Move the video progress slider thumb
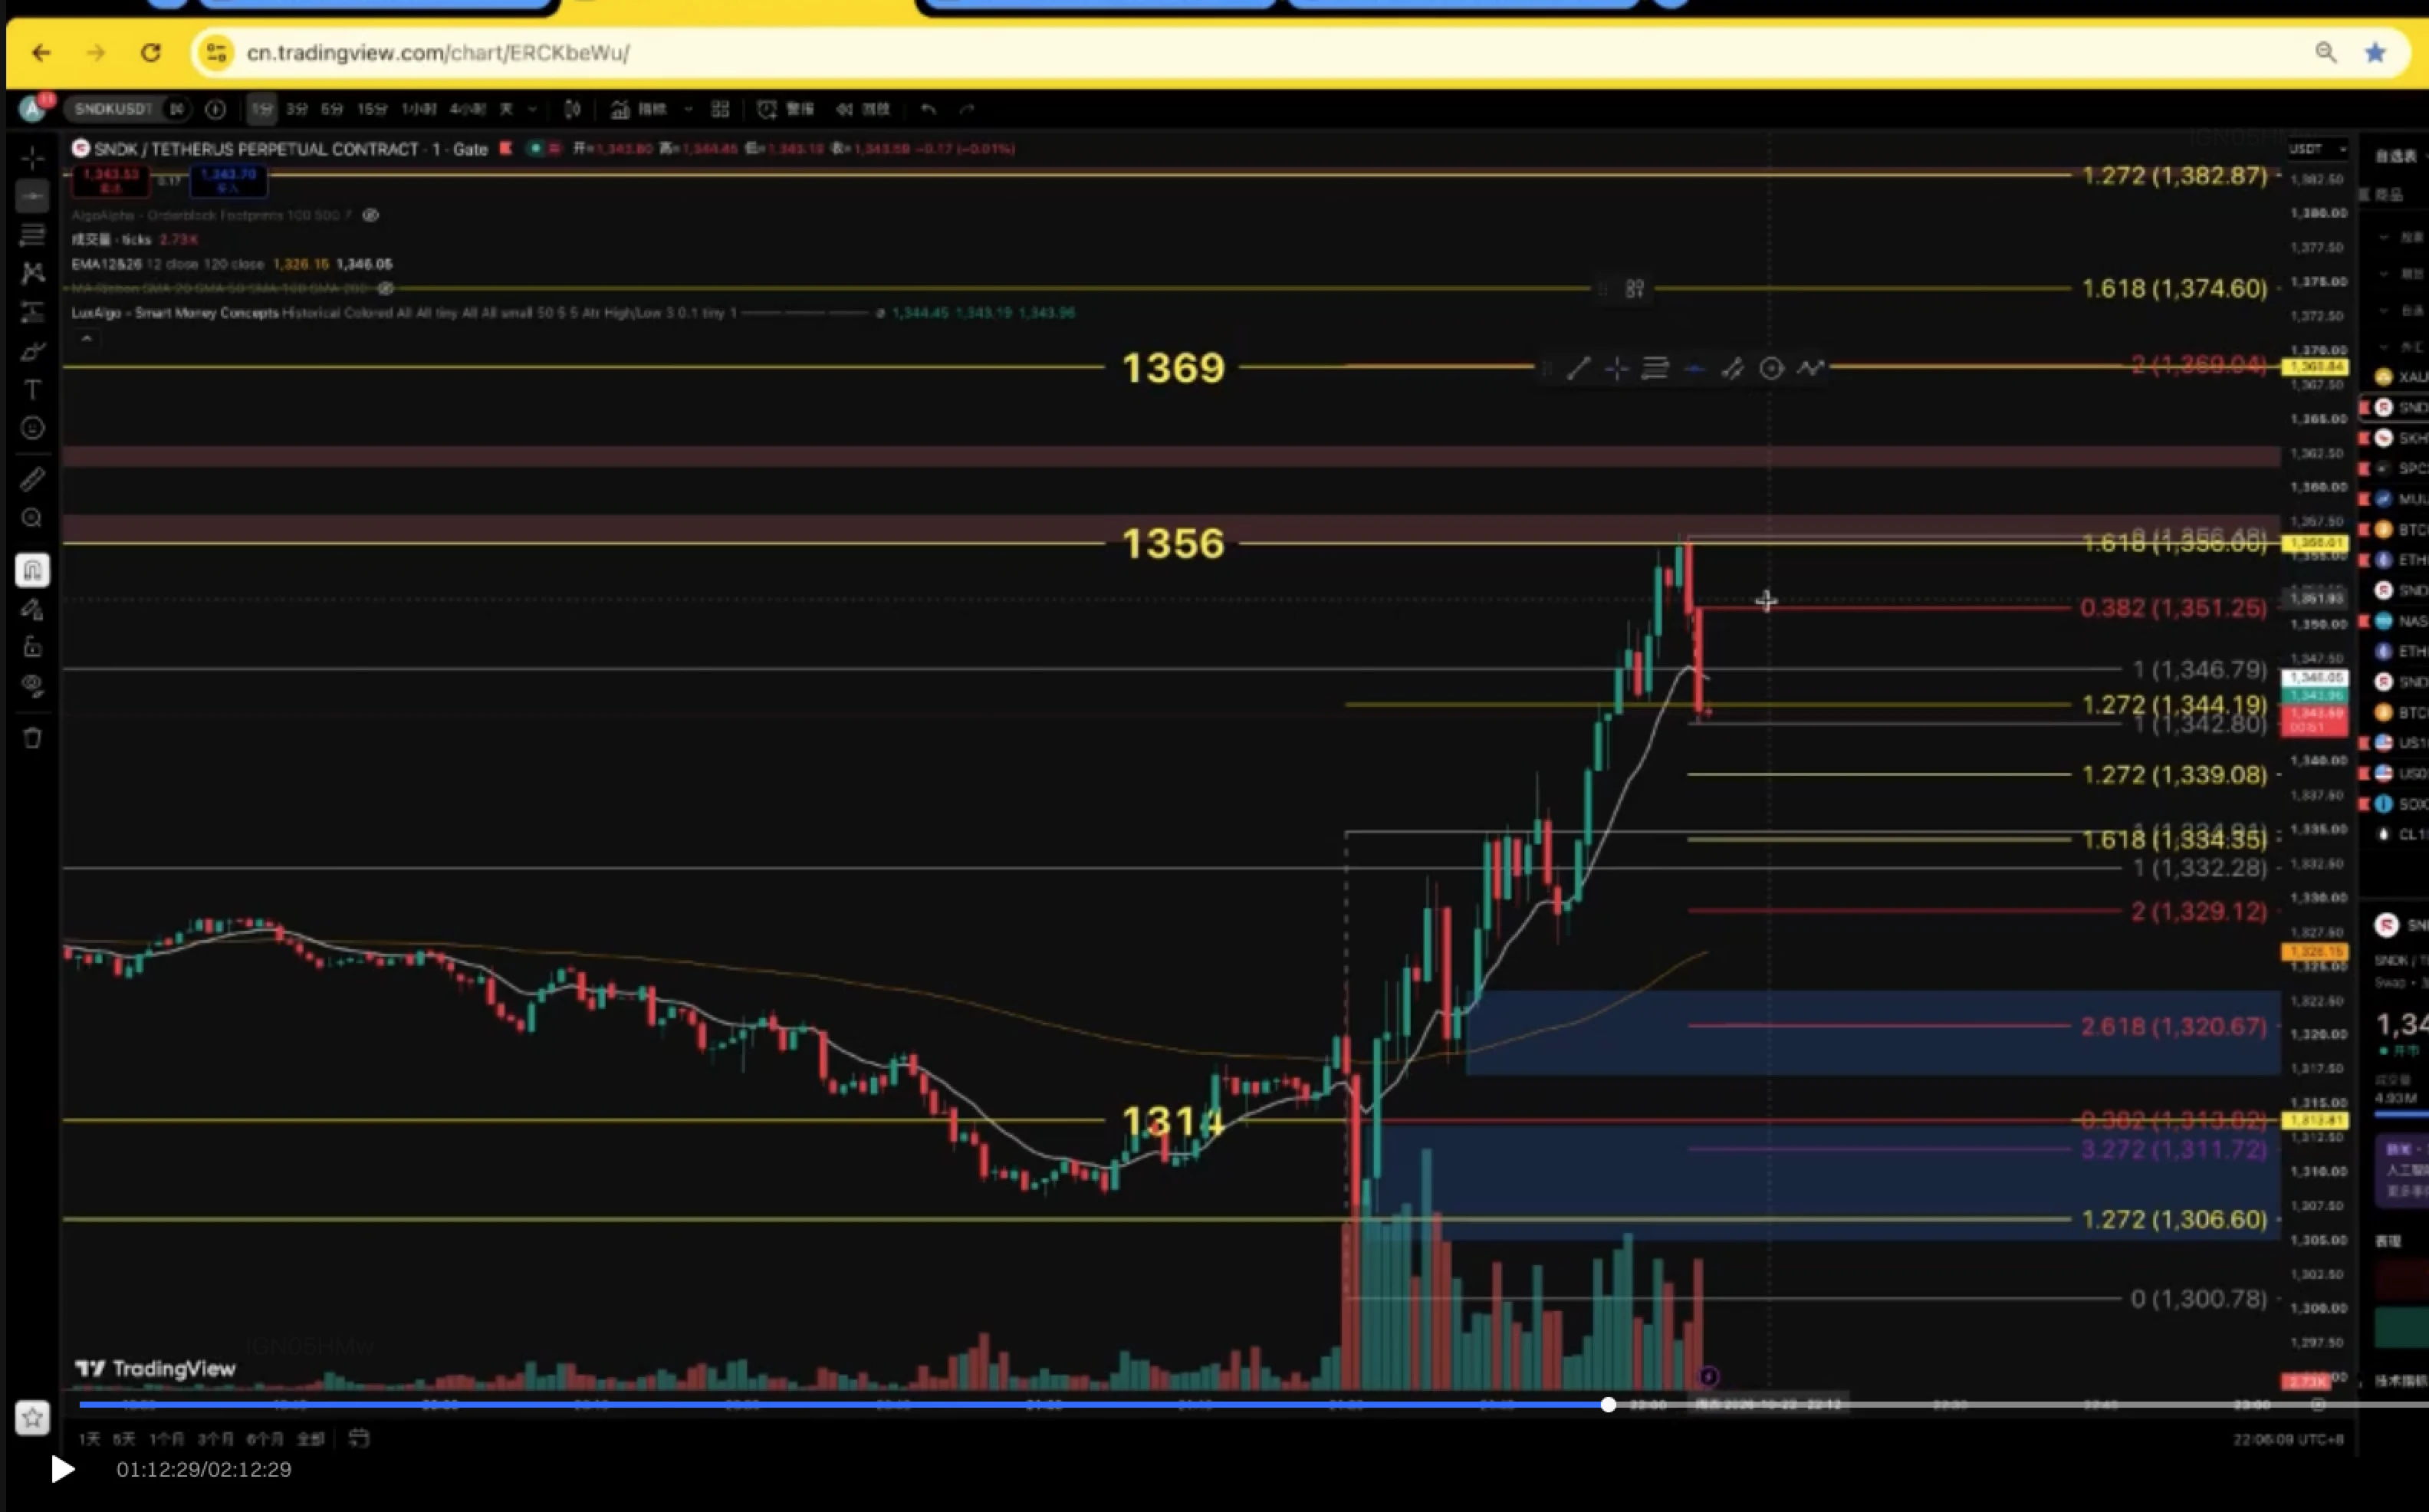 (1608, 1405)
